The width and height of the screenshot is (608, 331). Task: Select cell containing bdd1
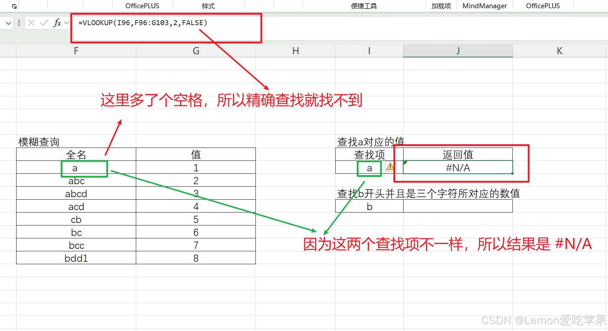(x=76, y=258)
